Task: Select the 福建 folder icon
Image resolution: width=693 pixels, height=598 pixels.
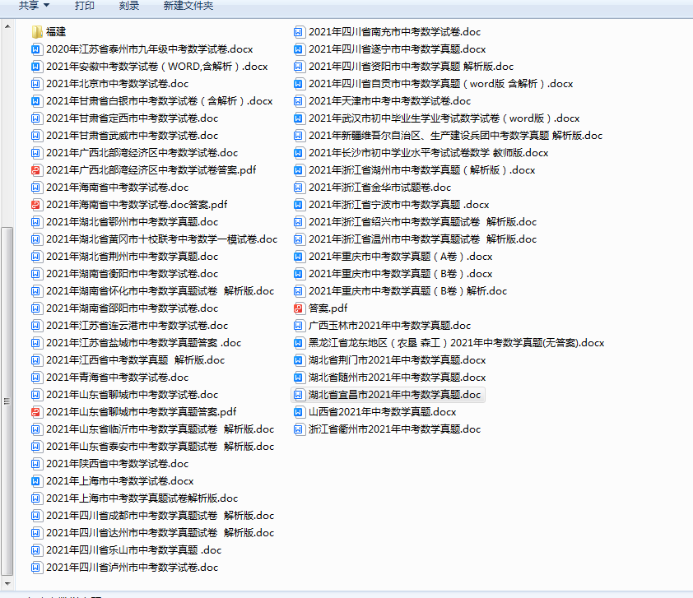Action: 37,32
